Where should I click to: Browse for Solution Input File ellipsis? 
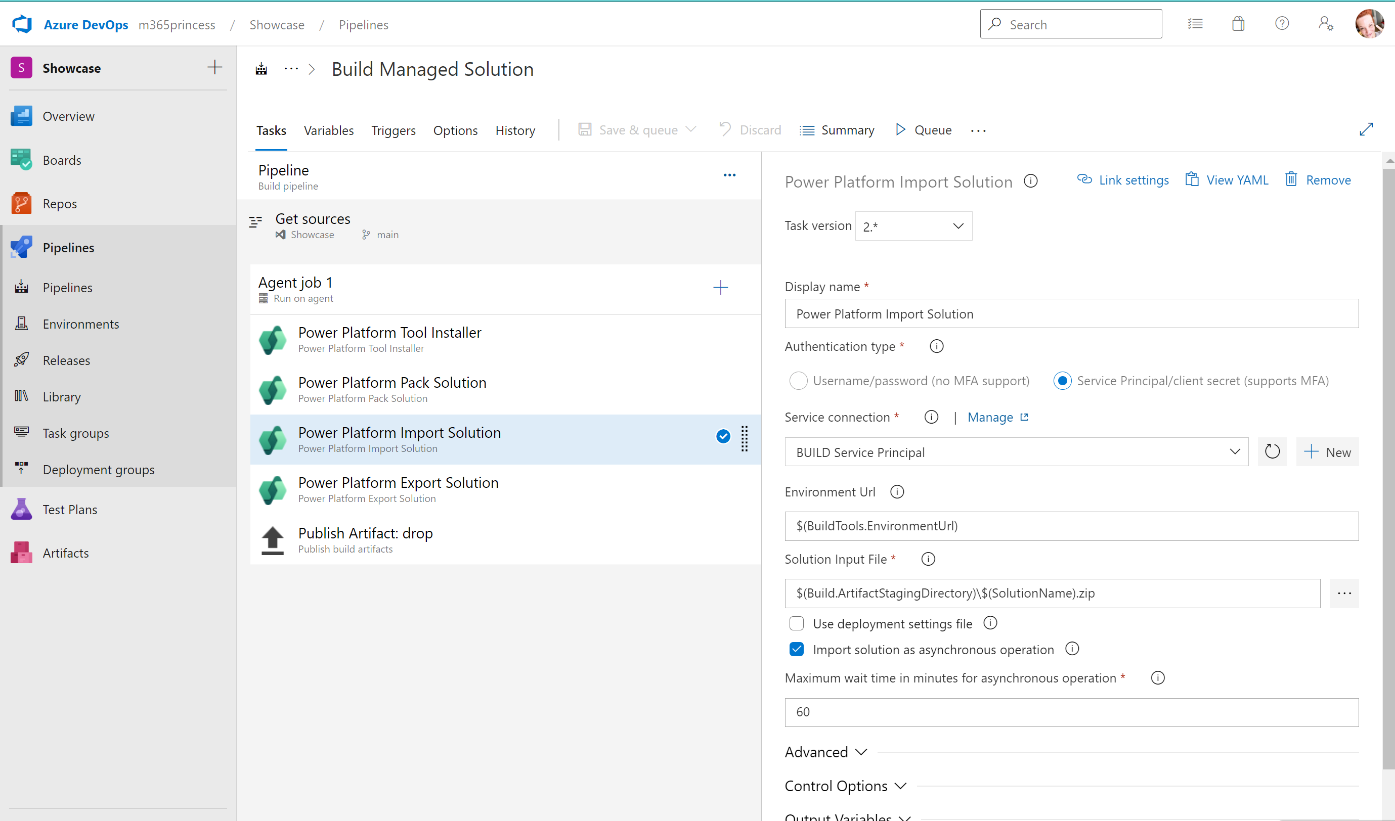coord(1344,593)
